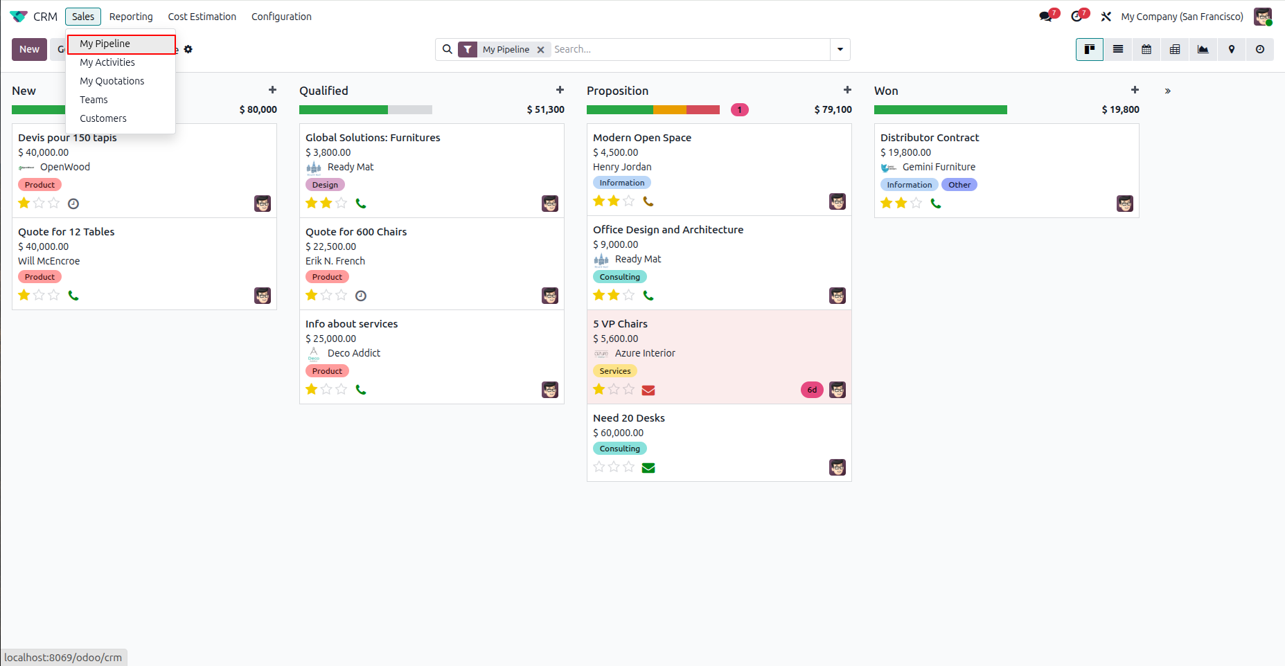Switch to the pivot table view

pyautogui.click(x=1175, y=49)
